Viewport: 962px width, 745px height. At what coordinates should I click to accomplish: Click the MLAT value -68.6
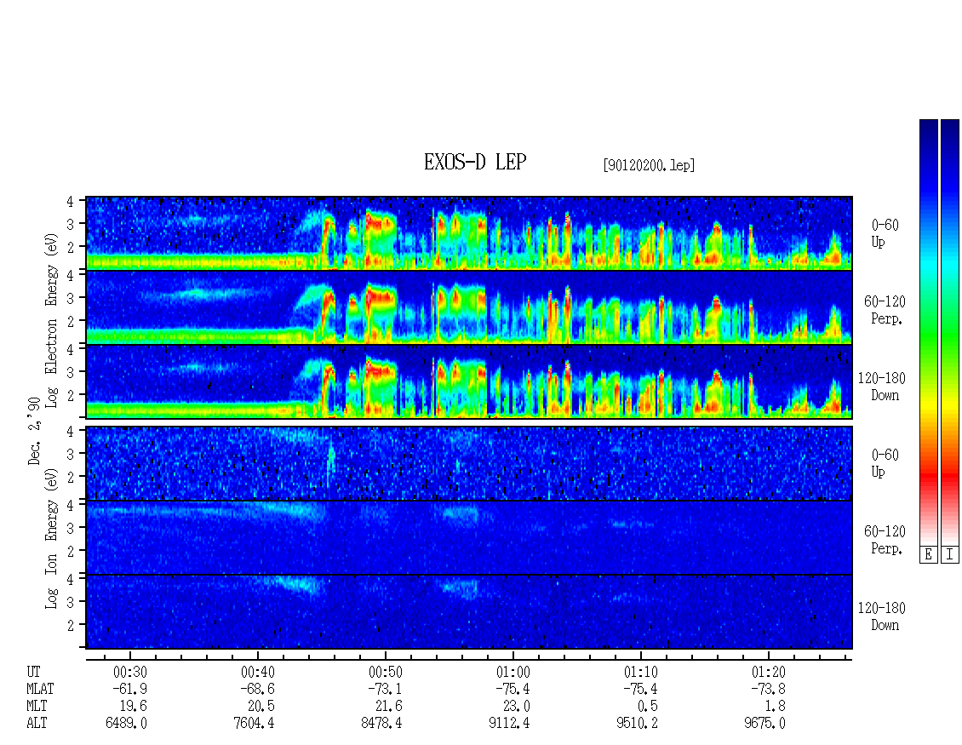pyautogui.click(x=258, y=689)
